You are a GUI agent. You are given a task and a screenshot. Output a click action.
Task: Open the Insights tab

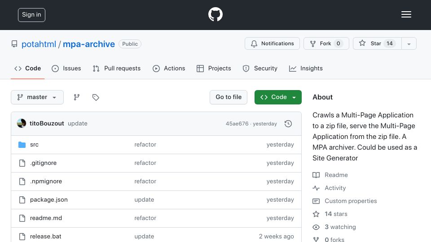coord(306,68)
